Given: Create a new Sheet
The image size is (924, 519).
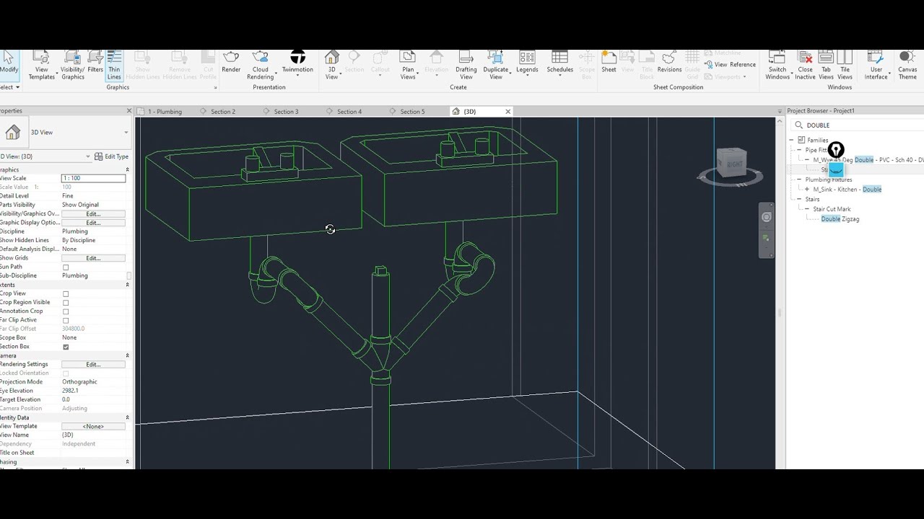Looking at the screenshot, I should (609, 61).
